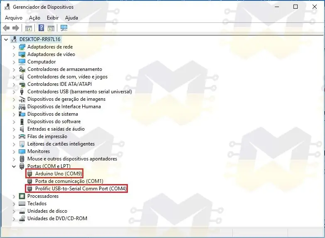Viewport: 325px width, 238px height.
Task: Expand the Monitores node chevron
Action: click(x=14, y=151)
